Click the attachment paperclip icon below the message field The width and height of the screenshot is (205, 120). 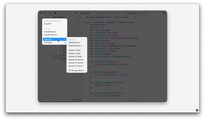[41, 100]
